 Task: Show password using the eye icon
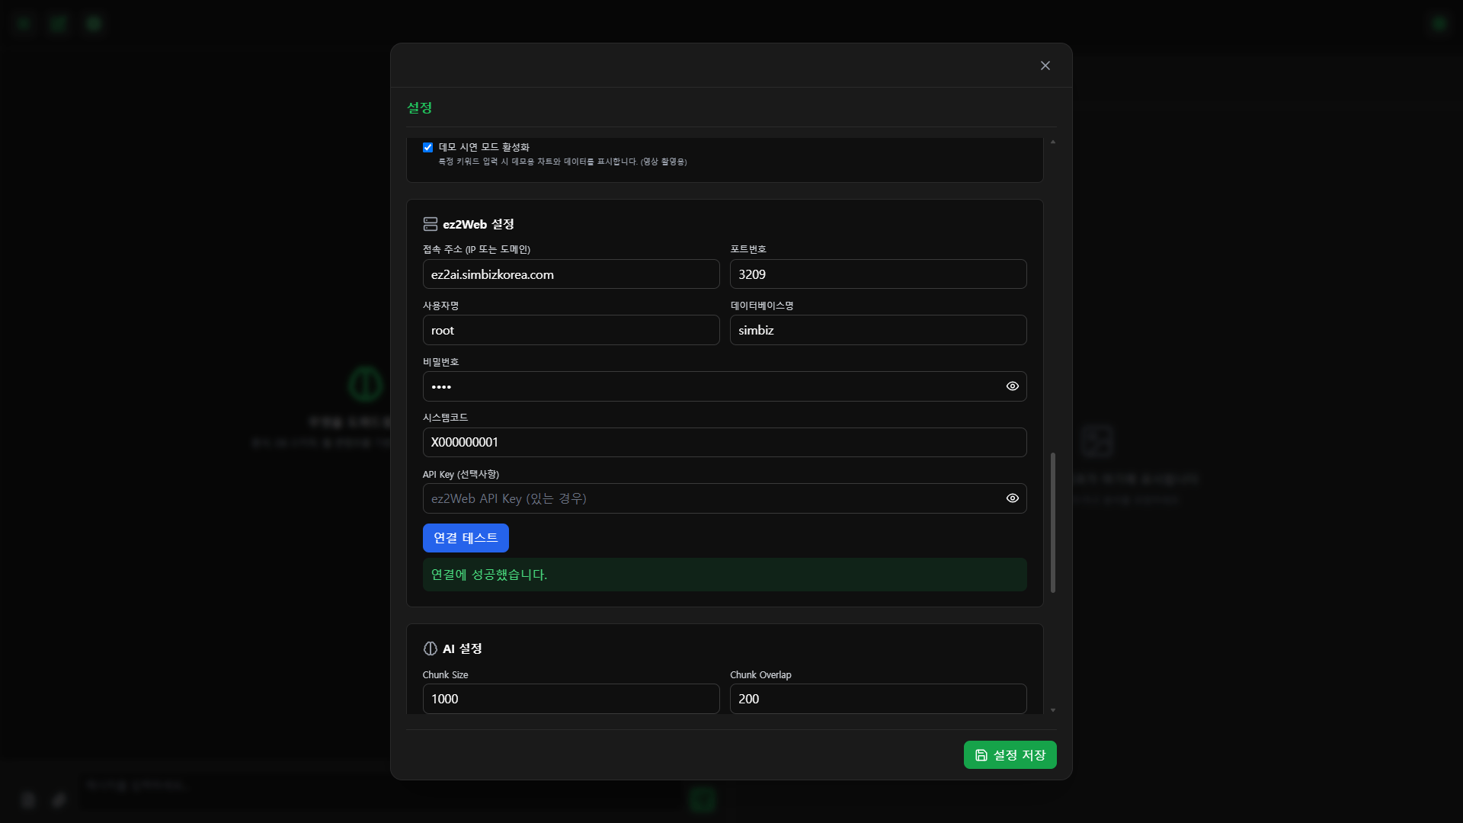point(1012,386)
